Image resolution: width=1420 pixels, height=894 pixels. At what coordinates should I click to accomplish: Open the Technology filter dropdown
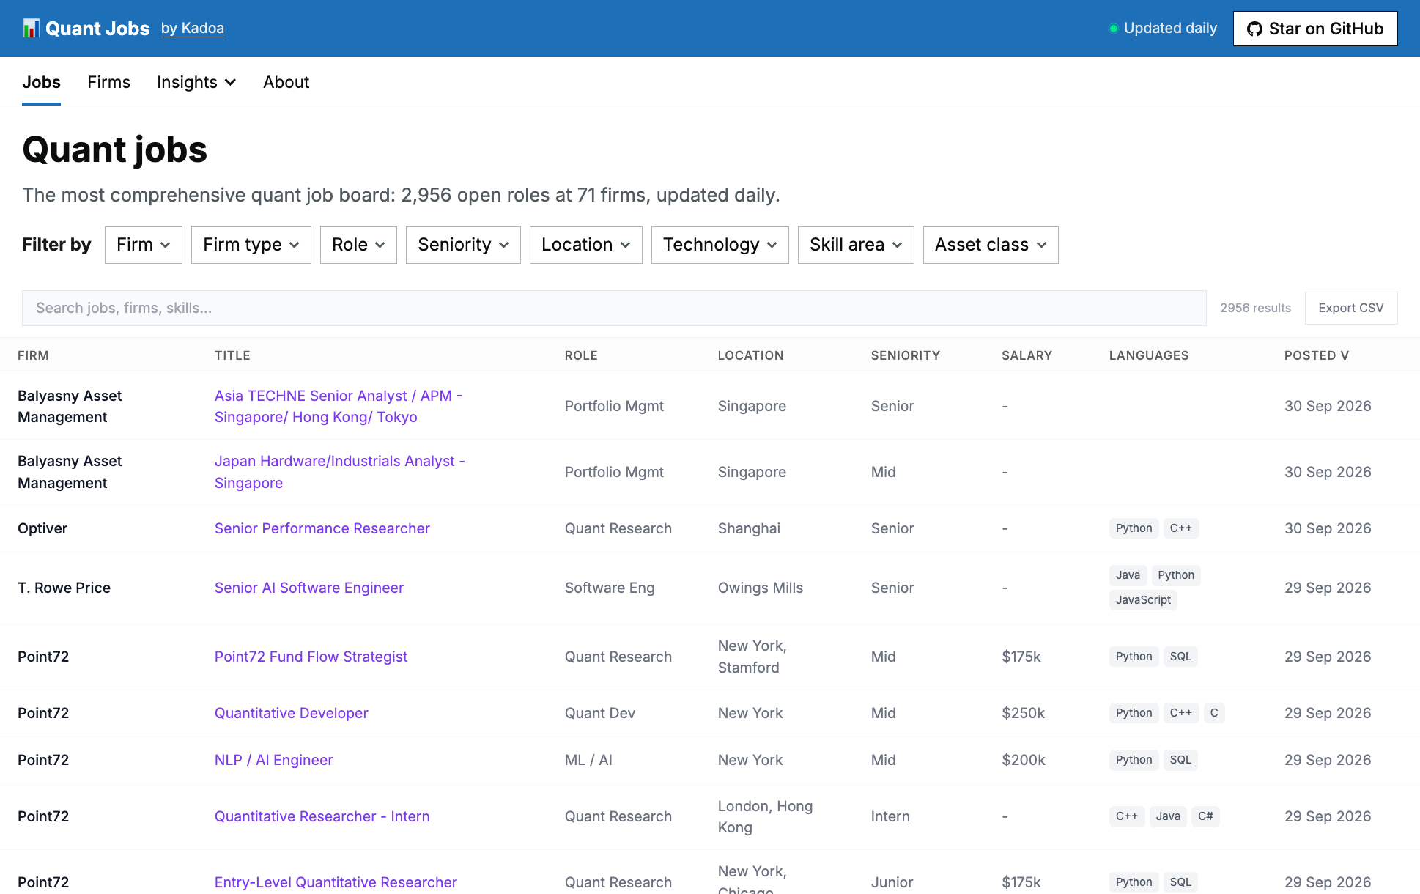coord(720,245)
